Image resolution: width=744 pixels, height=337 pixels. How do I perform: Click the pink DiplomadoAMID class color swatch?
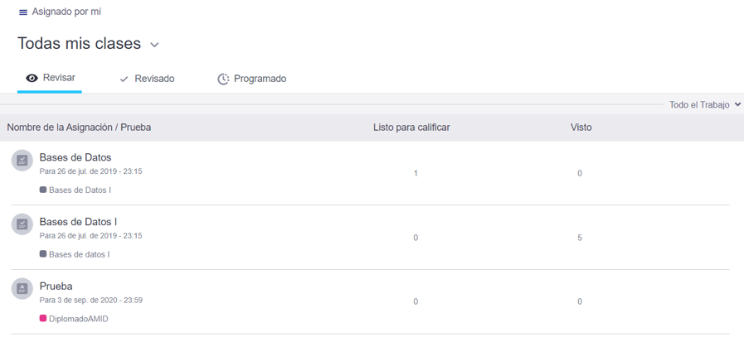pos(43,319)
